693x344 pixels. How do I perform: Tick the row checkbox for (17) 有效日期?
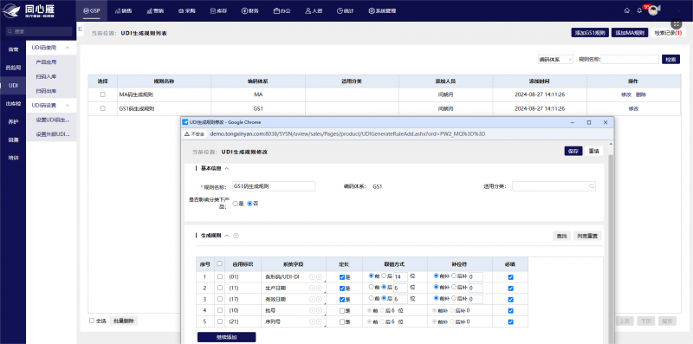(220, 299)
